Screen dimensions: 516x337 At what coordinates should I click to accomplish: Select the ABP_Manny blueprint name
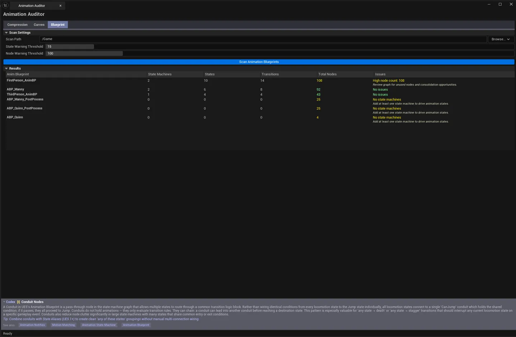pos(15,89)
